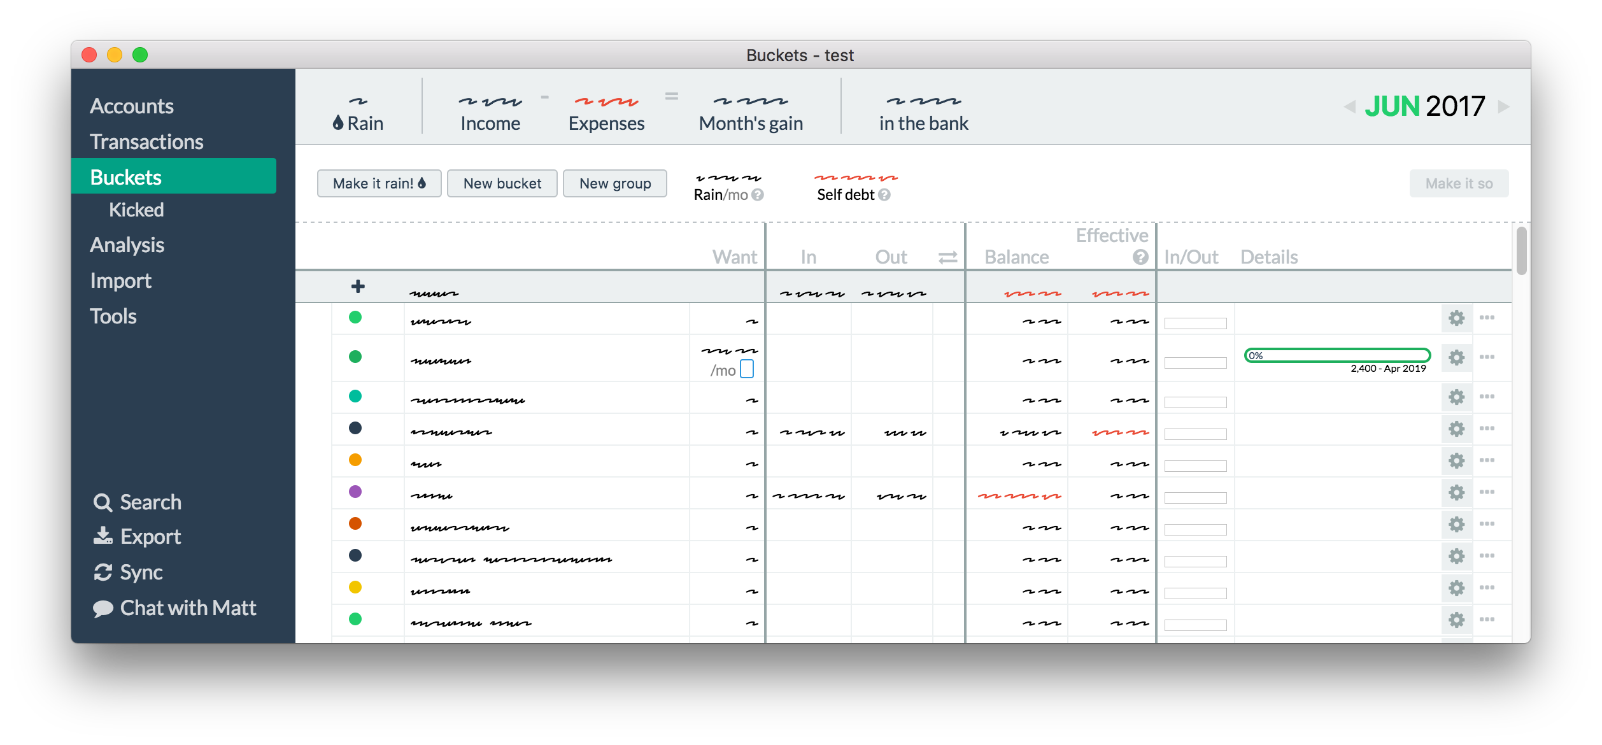
Task: Click the Make it rain! button
Action: [379, 183]
